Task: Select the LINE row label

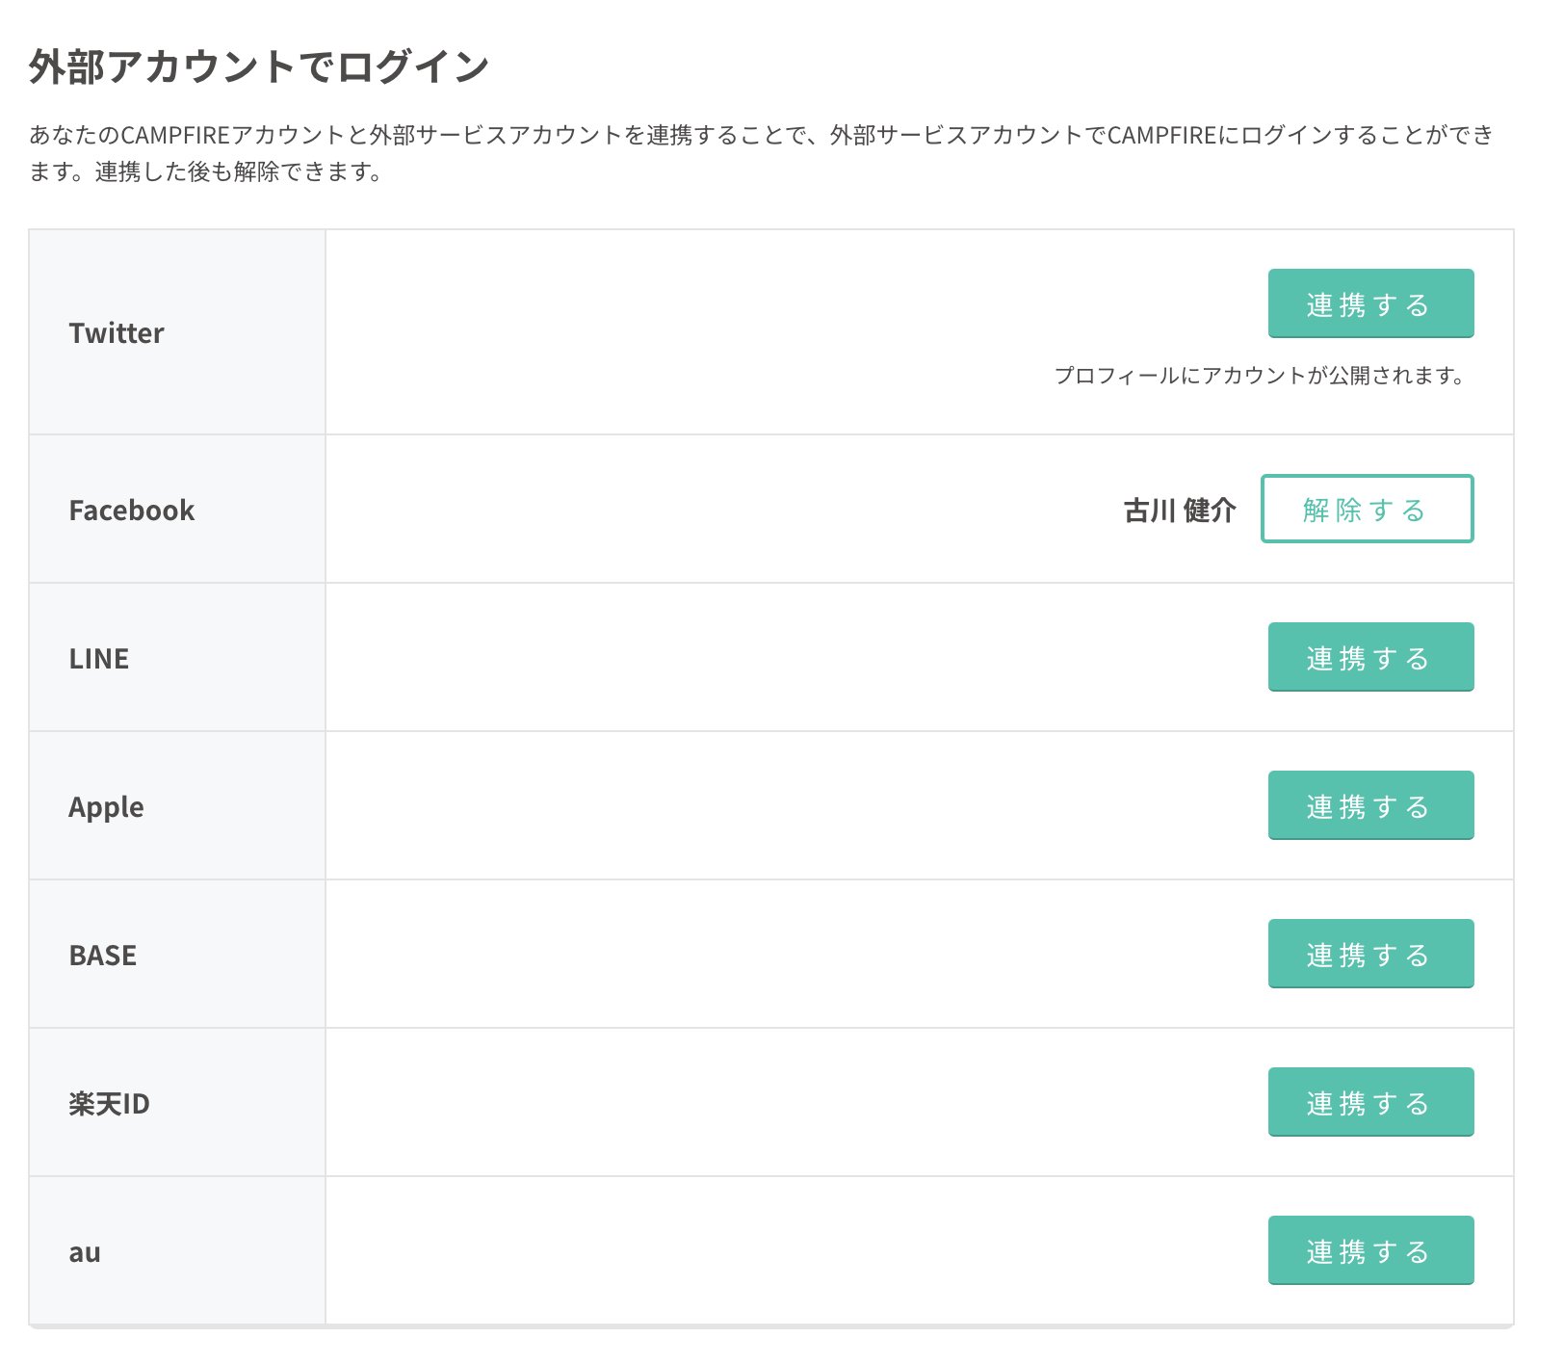Action: coord(99,659)
